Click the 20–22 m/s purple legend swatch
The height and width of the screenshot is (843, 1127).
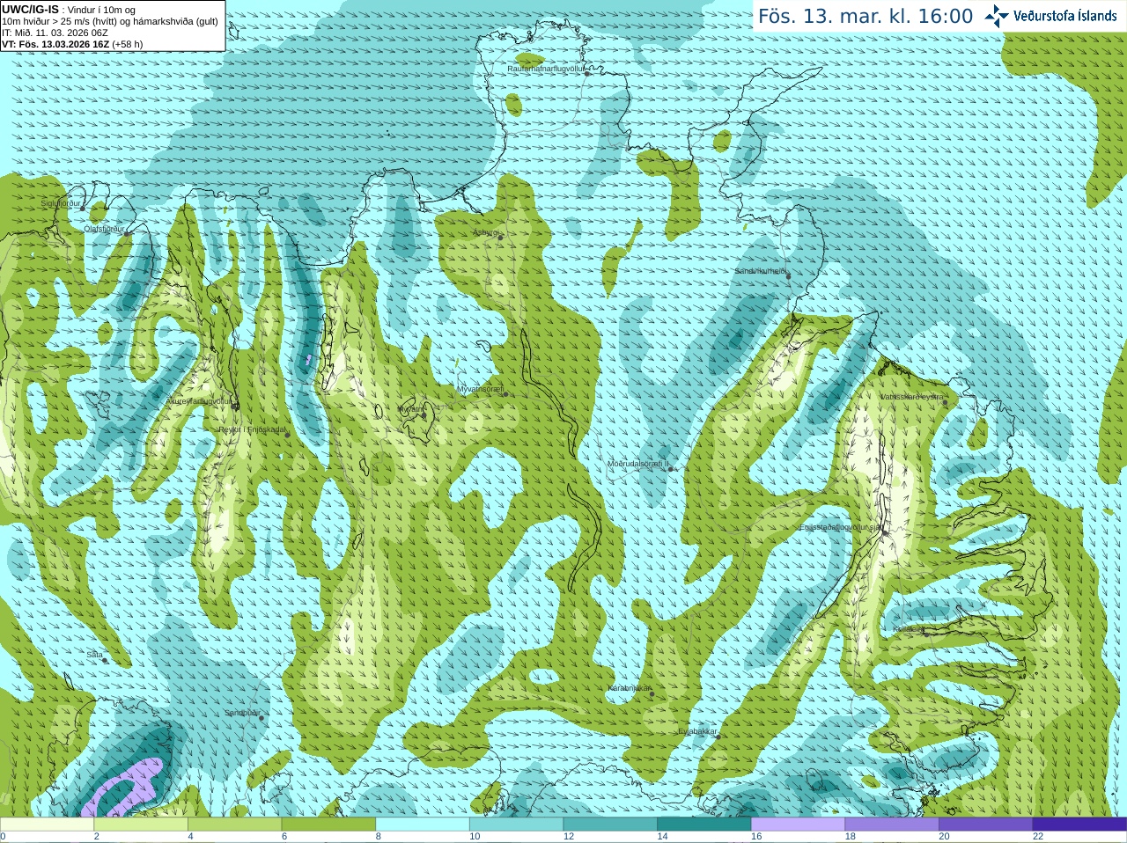[x=986, y=825]
